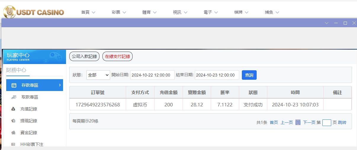Expand the 彩票 lottery menu
Image resolution: width=357 pixels, height=150 pixels.
[x=119, y=12]
